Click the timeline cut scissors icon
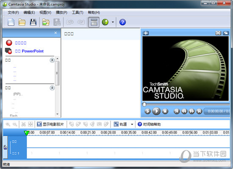Screen dimensions: 233x169 (x=23, y=124)
